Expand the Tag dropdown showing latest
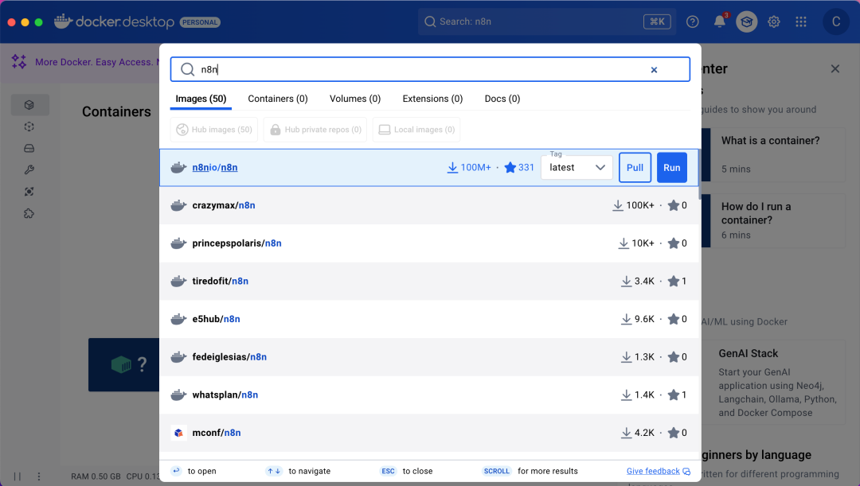 [x=577, y=168]
